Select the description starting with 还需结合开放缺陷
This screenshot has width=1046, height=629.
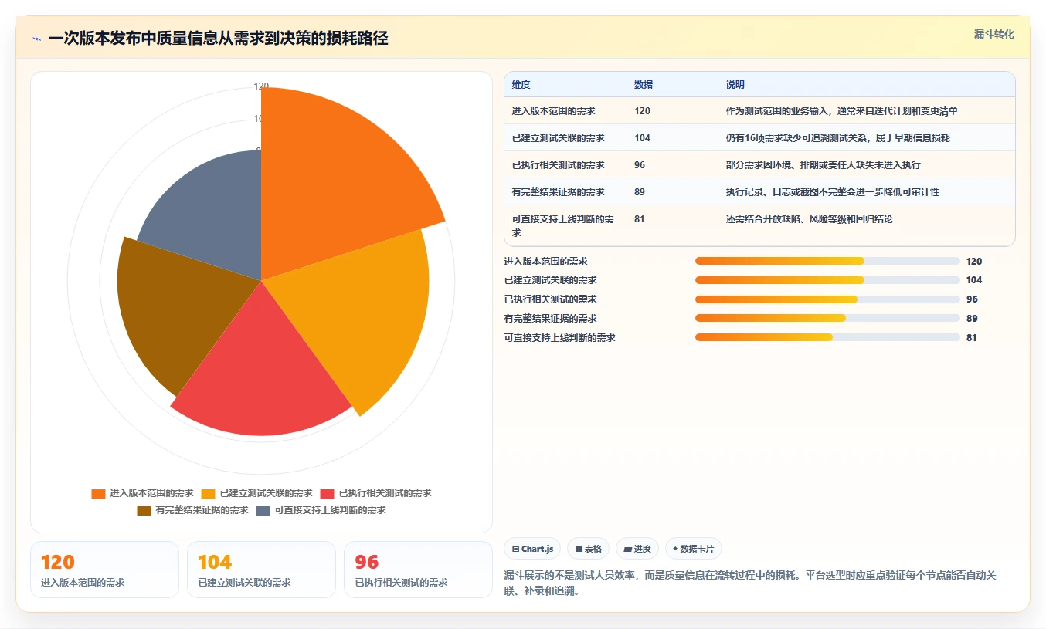(x=809, y=219)
